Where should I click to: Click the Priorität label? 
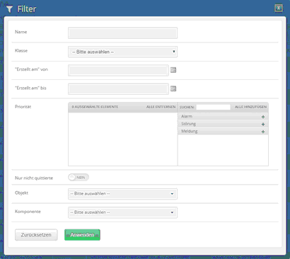click(x=23, y=107)
